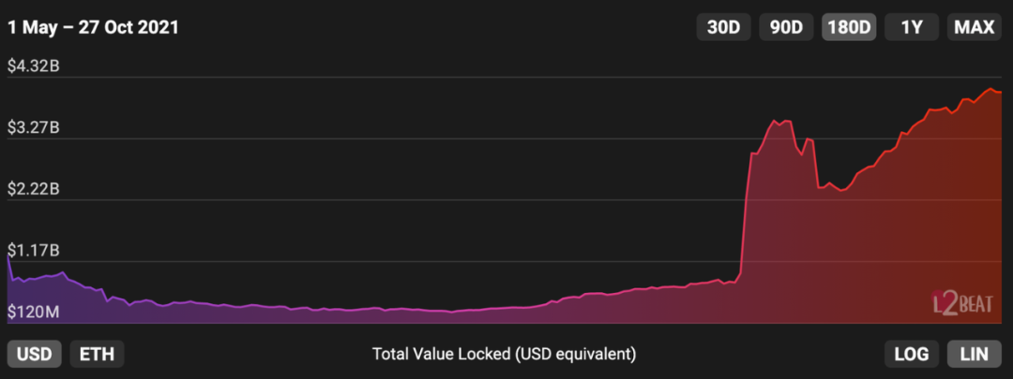Screen dimensions: 1013x379
Task: Enable LOG scale for chart
Action: (912, 354)
